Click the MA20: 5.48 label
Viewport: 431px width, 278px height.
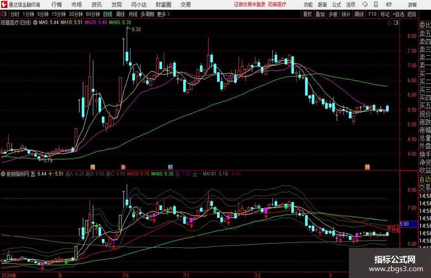pyautogui.click(x=96, y=22)
